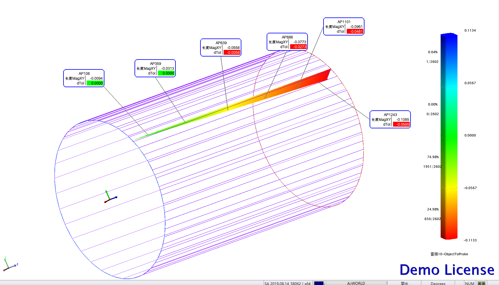Click the green dTol value of AP108

[95, 83]
